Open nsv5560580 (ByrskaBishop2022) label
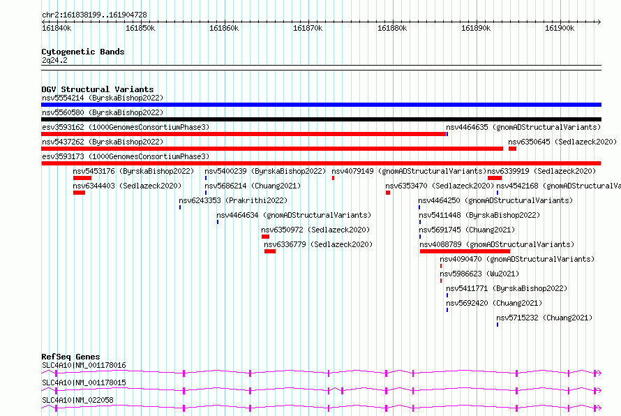 103,112
